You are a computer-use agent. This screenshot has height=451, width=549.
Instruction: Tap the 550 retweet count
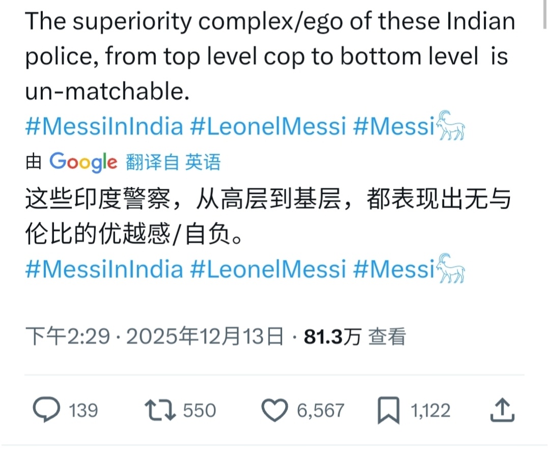pyautogui.click(x=200, y=410)
